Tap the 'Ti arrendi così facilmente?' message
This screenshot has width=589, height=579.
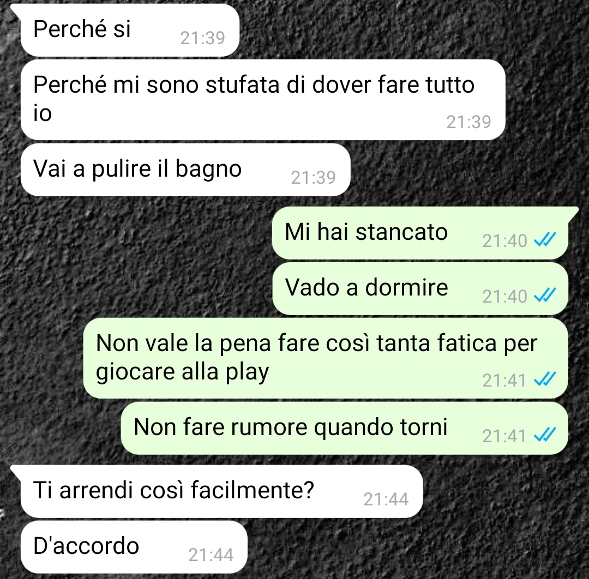[x=221, y=491]
